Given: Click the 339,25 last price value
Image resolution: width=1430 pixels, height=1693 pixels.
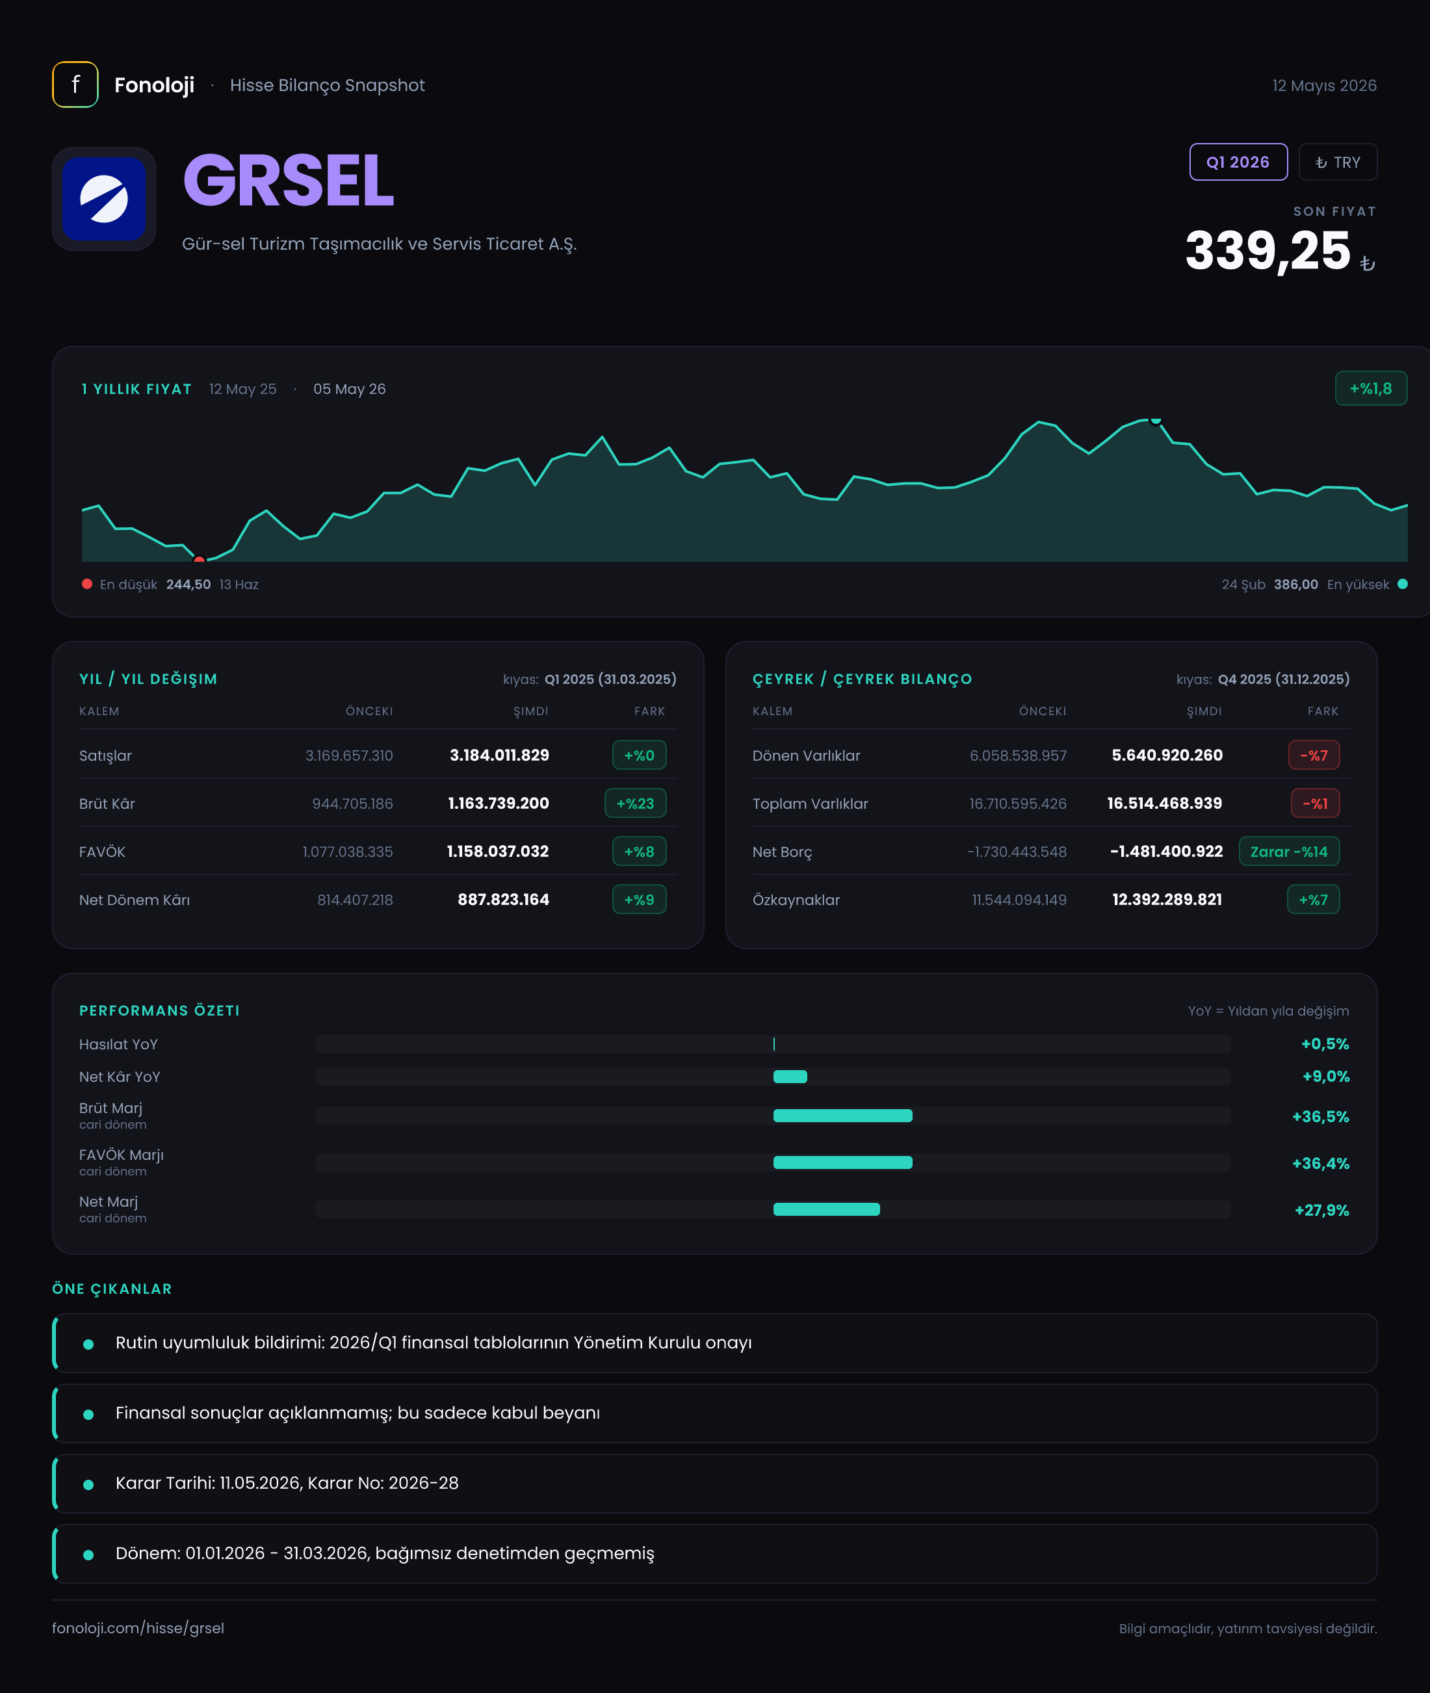Looking at the screenshot, I should point(1268,250).
